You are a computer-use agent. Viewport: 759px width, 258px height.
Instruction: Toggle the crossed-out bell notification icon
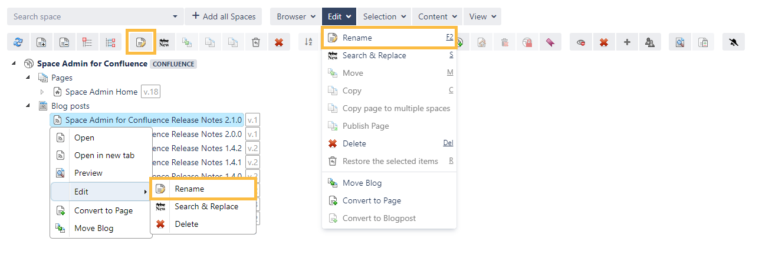[734, 42]
